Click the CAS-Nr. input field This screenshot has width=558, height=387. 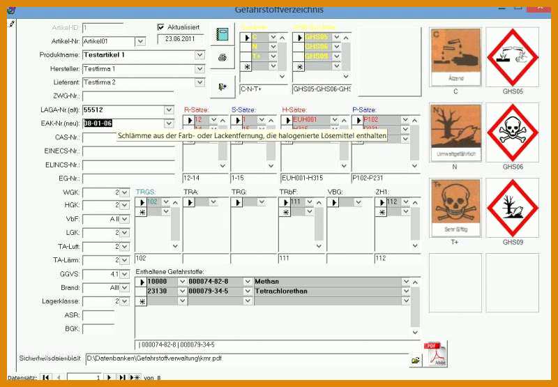(x=128, y=137)
